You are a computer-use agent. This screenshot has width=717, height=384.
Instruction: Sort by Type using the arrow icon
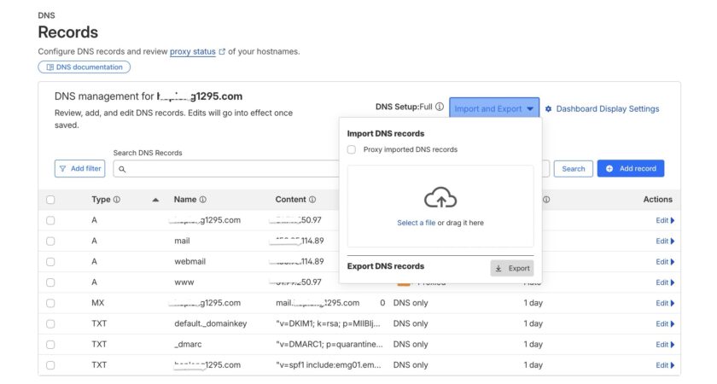(155, 200)
